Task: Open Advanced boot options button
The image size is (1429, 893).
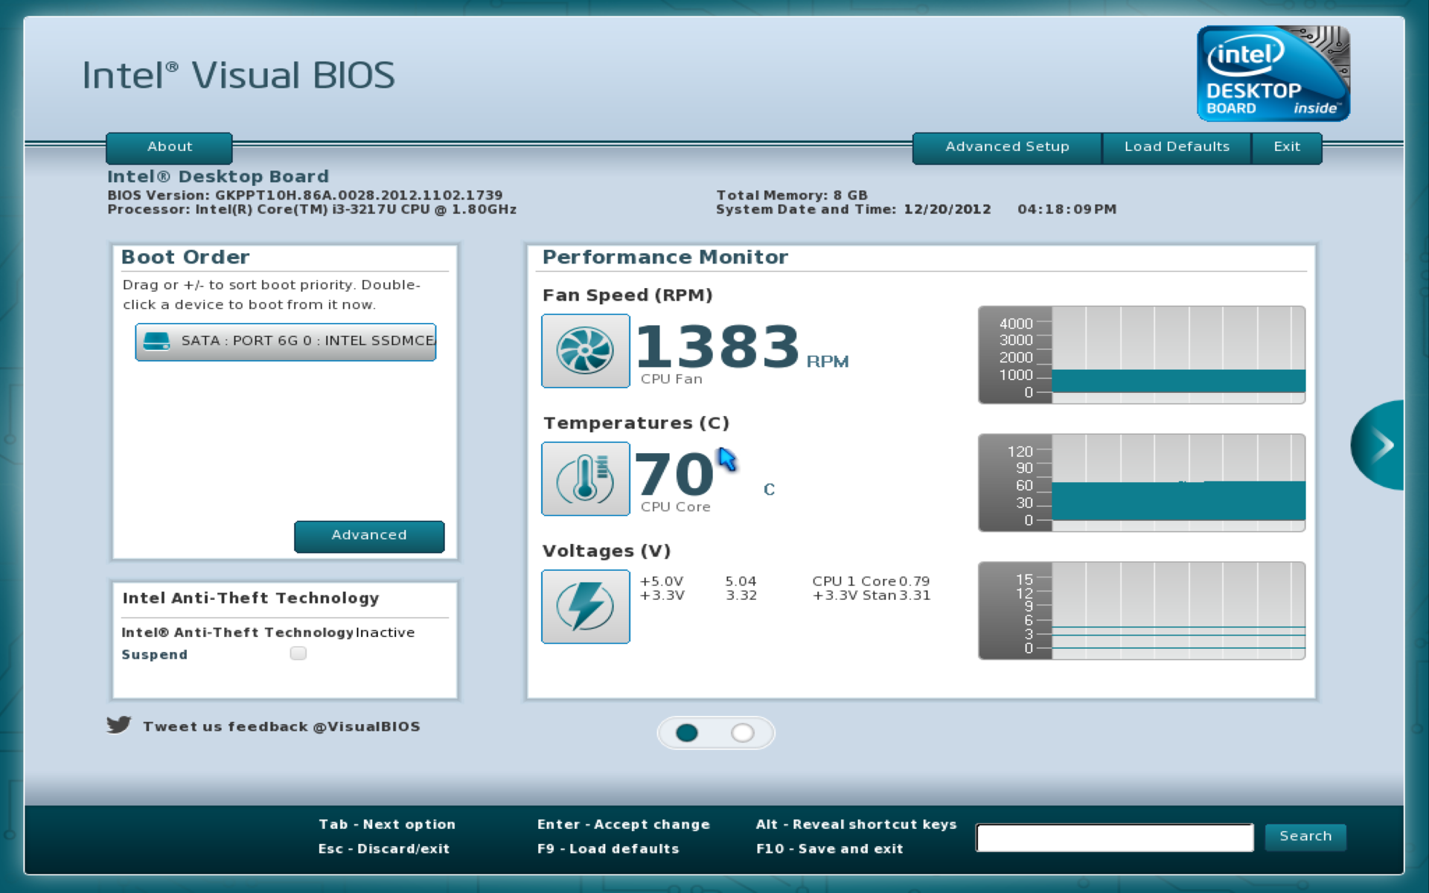Action: [369, 536]
